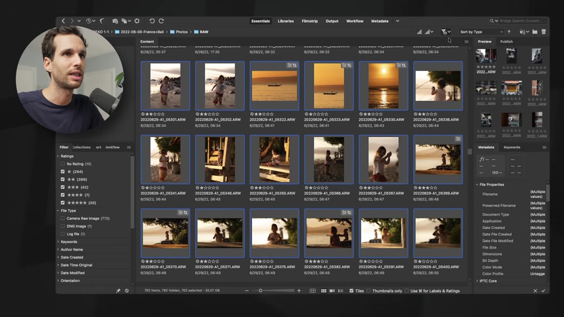Uncheck the one-star (294) filter
The width and height of the screenshot is (564, 317).
(x=63, y=172)
